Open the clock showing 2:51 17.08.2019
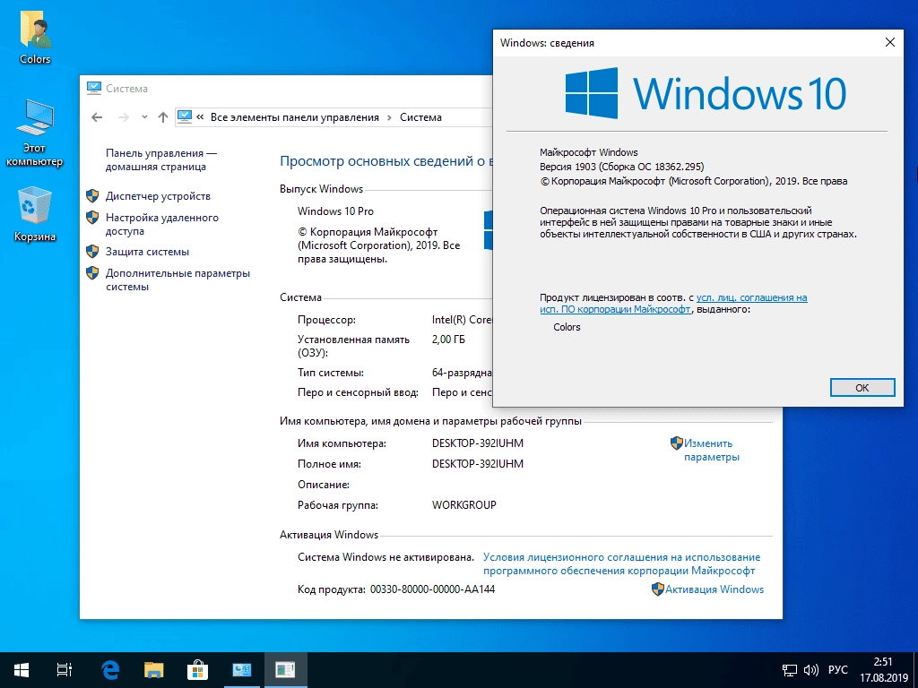 coord(883,670)
